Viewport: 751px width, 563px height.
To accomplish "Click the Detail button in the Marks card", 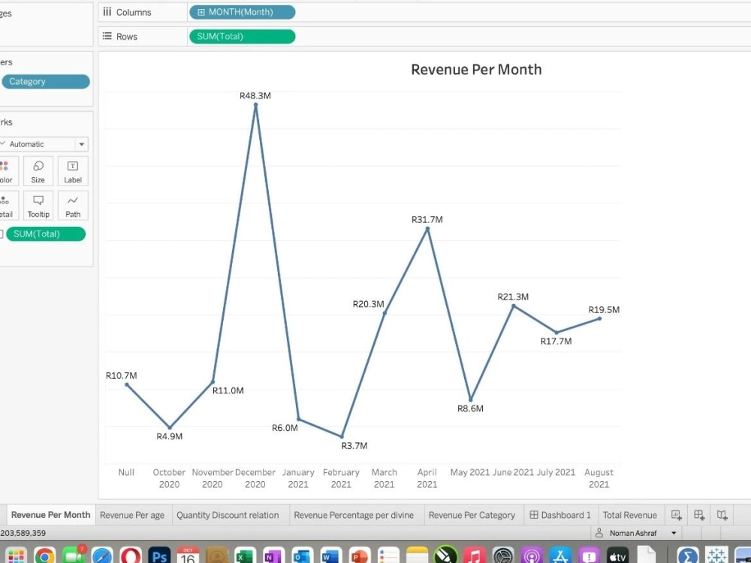I will pos(8,204).
